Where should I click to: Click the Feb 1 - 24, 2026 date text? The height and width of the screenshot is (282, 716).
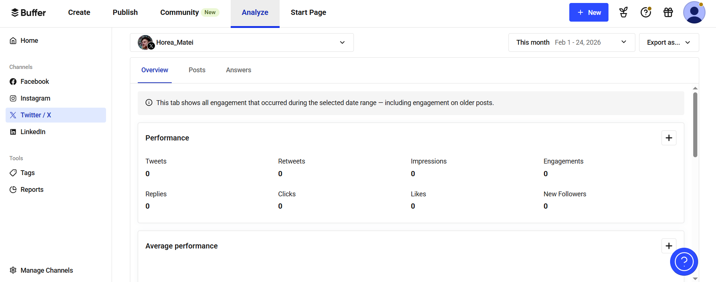click(x=578, y=42)
